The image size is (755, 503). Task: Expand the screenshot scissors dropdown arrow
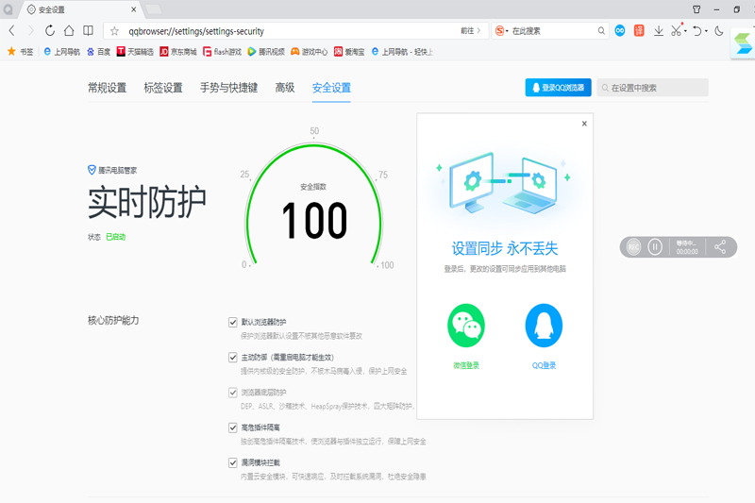point(685,32)
